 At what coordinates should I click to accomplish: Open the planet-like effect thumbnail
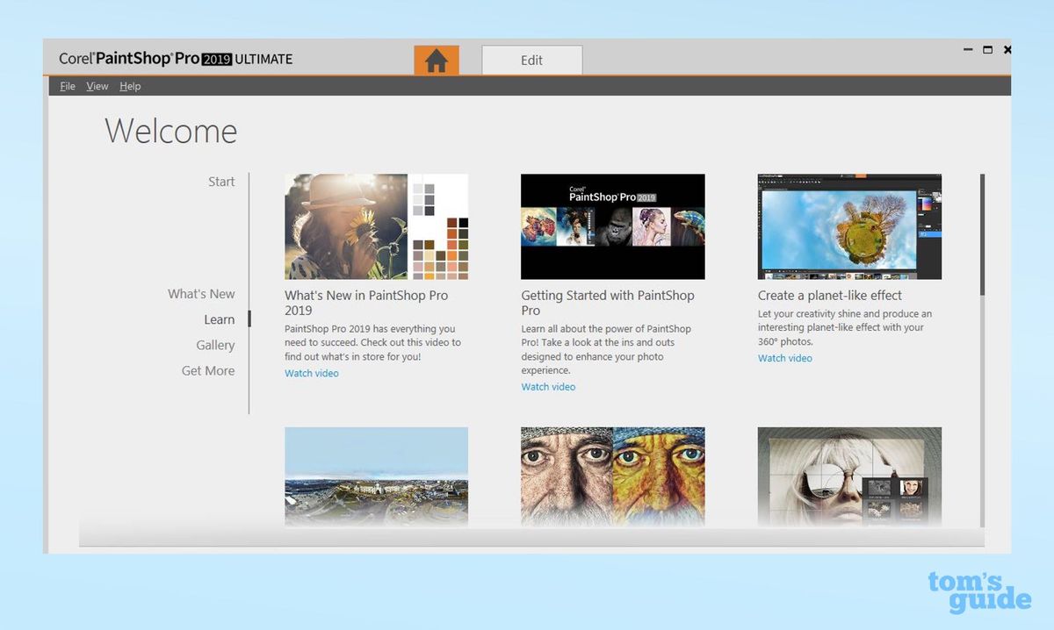click(849, 226)
